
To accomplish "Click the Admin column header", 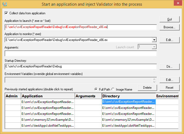I will (13, 96).
